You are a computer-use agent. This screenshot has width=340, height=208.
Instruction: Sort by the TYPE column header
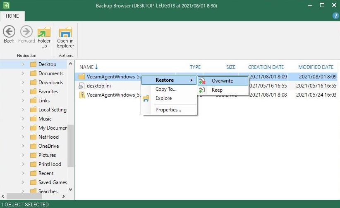195,67
